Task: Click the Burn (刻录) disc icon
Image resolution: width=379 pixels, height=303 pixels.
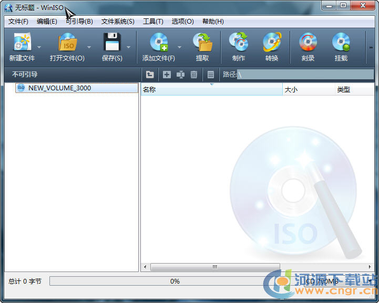Action: [308, 43]
